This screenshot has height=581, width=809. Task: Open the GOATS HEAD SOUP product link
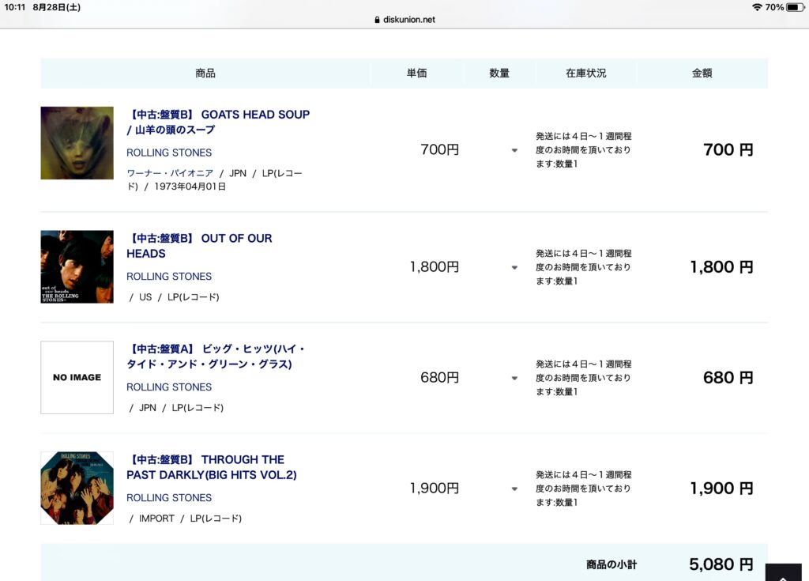(218, 122)
